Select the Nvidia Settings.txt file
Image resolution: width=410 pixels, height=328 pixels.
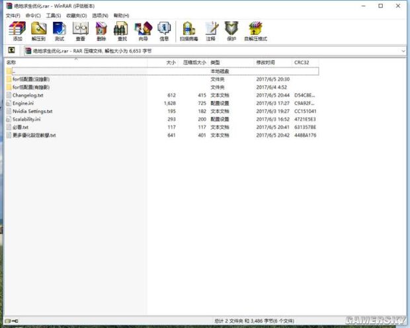pos(32,111)
